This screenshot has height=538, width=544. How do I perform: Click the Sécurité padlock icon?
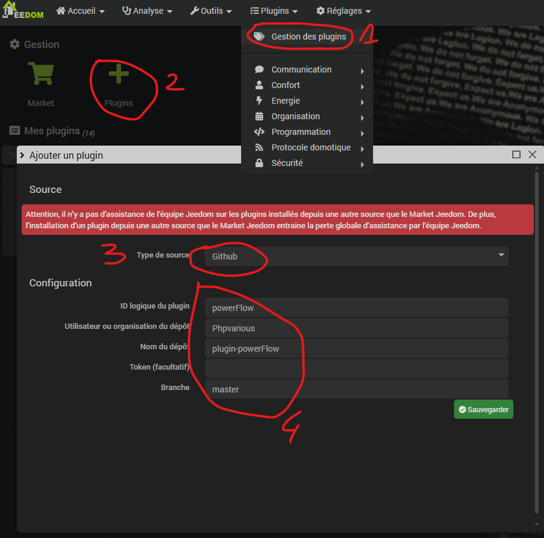point(259,163)
